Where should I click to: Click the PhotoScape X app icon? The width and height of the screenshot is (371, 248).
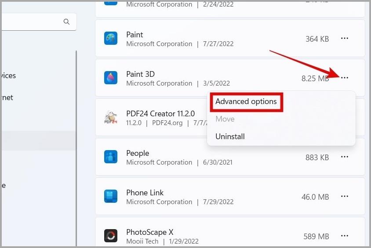coord(111,236)
